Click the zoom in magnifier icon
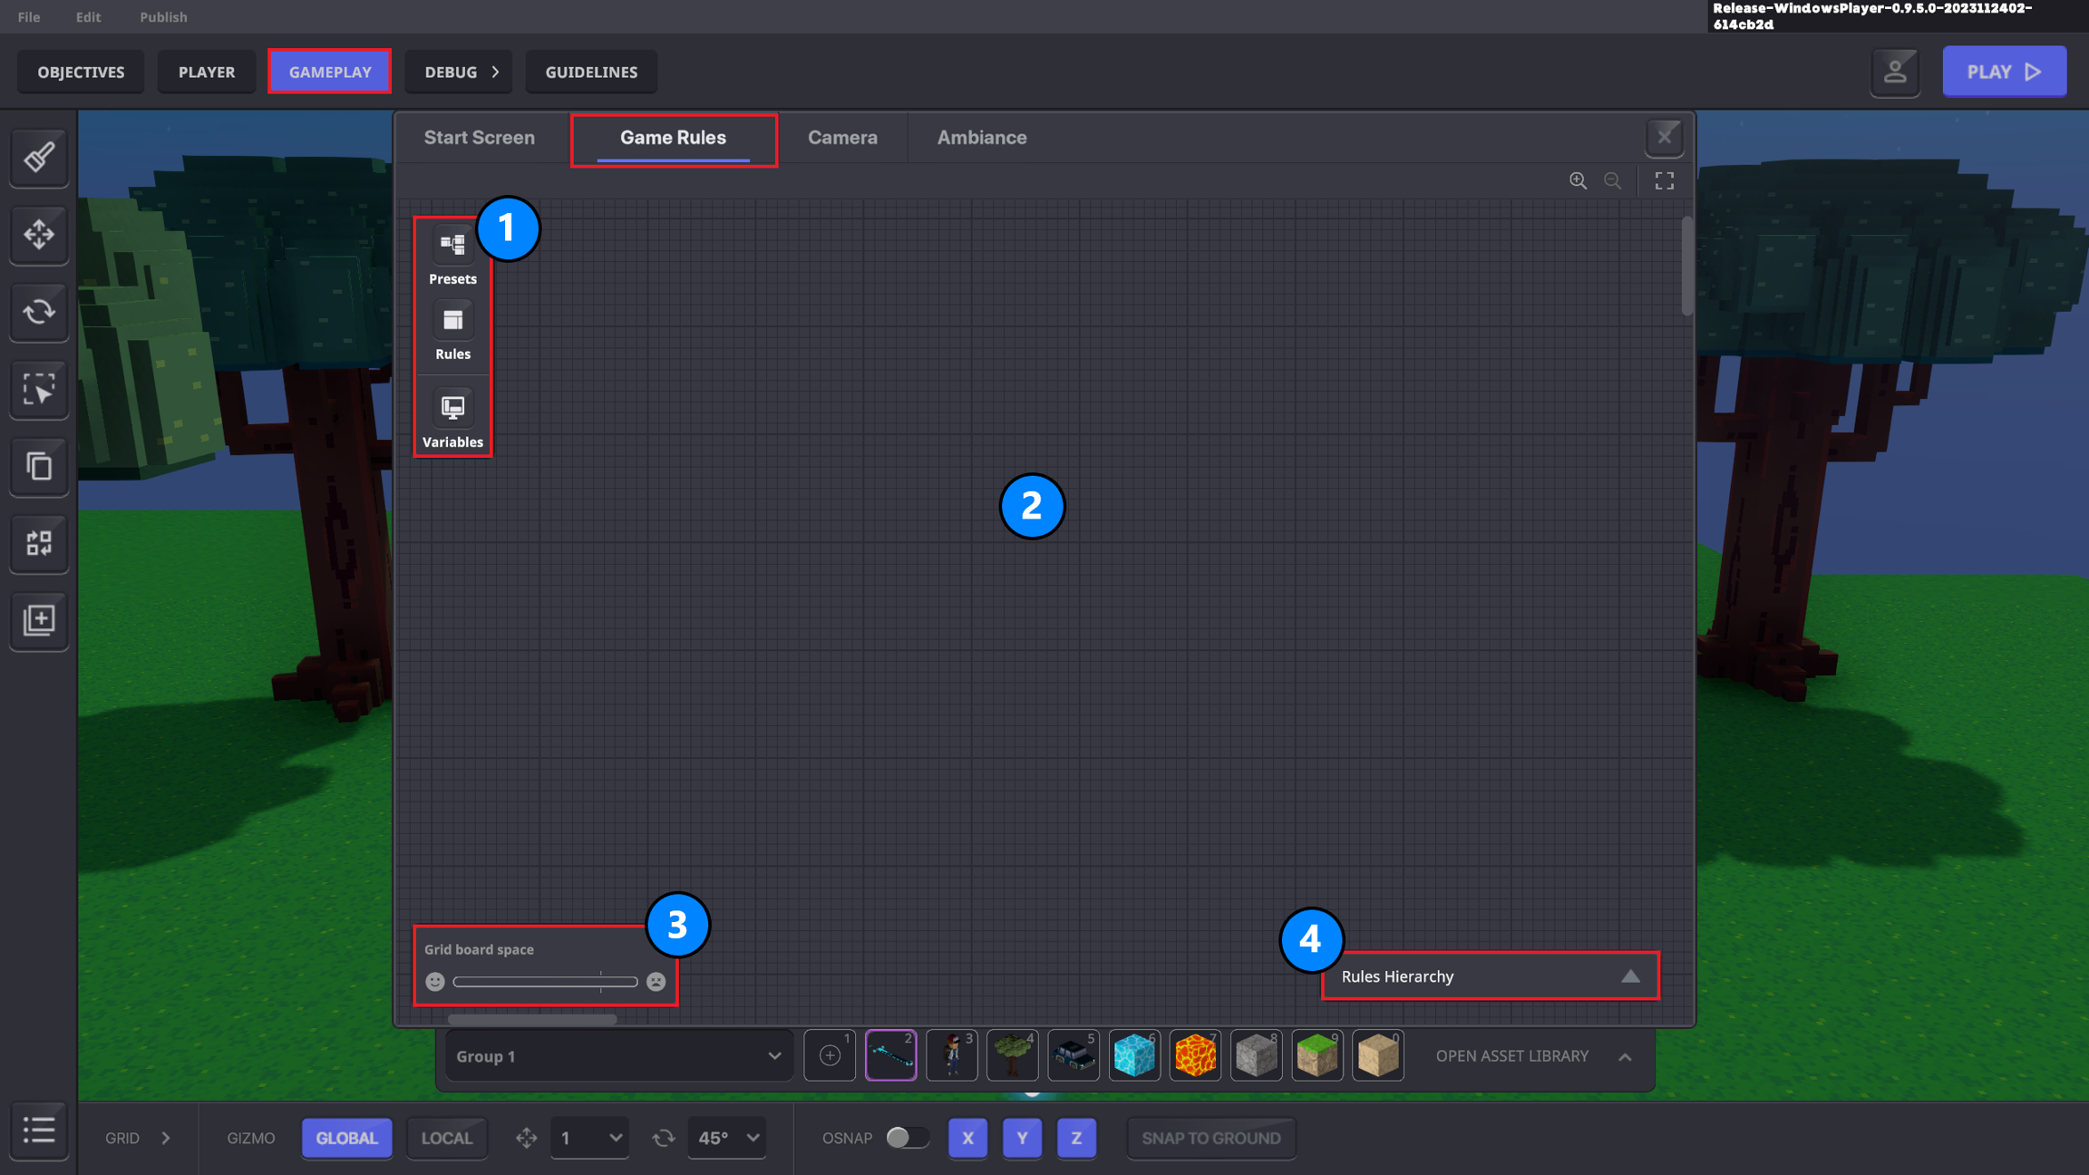2089x1175 pixels. (x=1578, y=180)
